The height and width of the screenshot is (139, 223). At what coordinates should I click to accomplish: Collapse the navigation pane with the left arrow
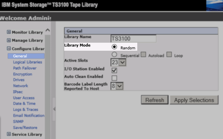pos(54,109)
